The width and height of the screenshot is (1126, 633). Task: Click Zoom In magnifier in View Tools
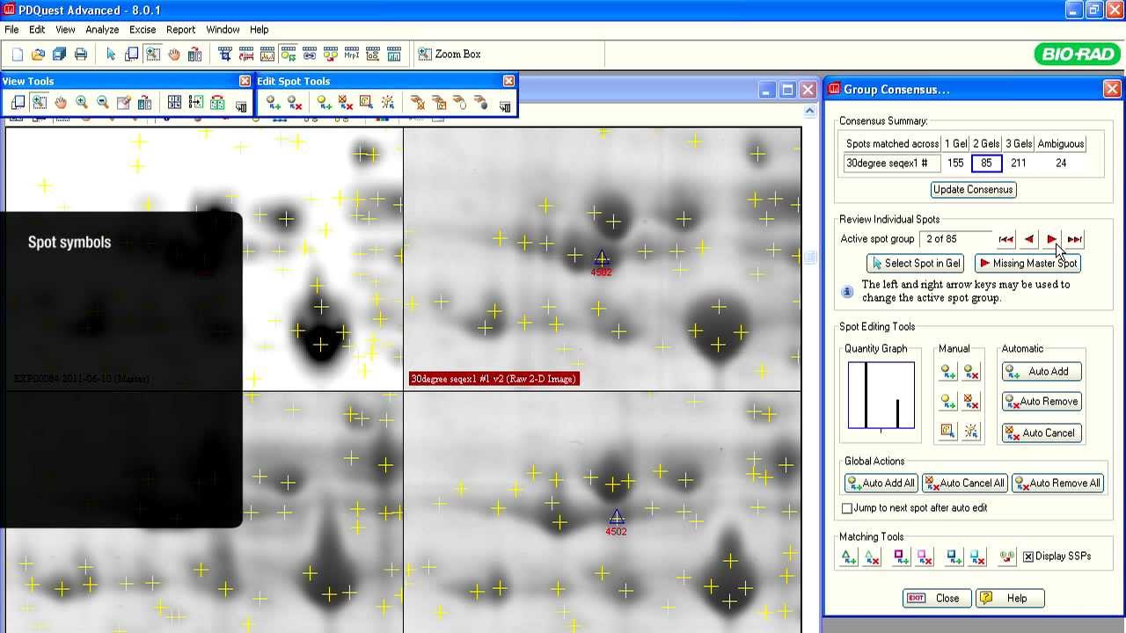[x=82, y=103]
